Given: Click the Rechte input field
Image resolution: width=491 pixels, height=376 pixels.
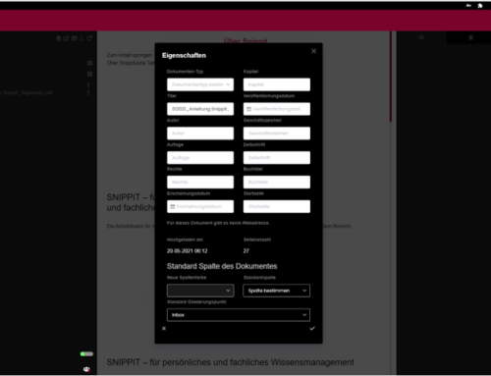Looking at the screenshot, I should pos(200,182).
